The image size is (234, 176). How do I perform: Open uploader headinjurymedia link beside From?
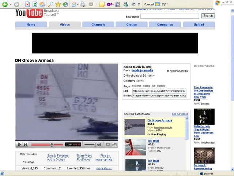click(142, 70)
